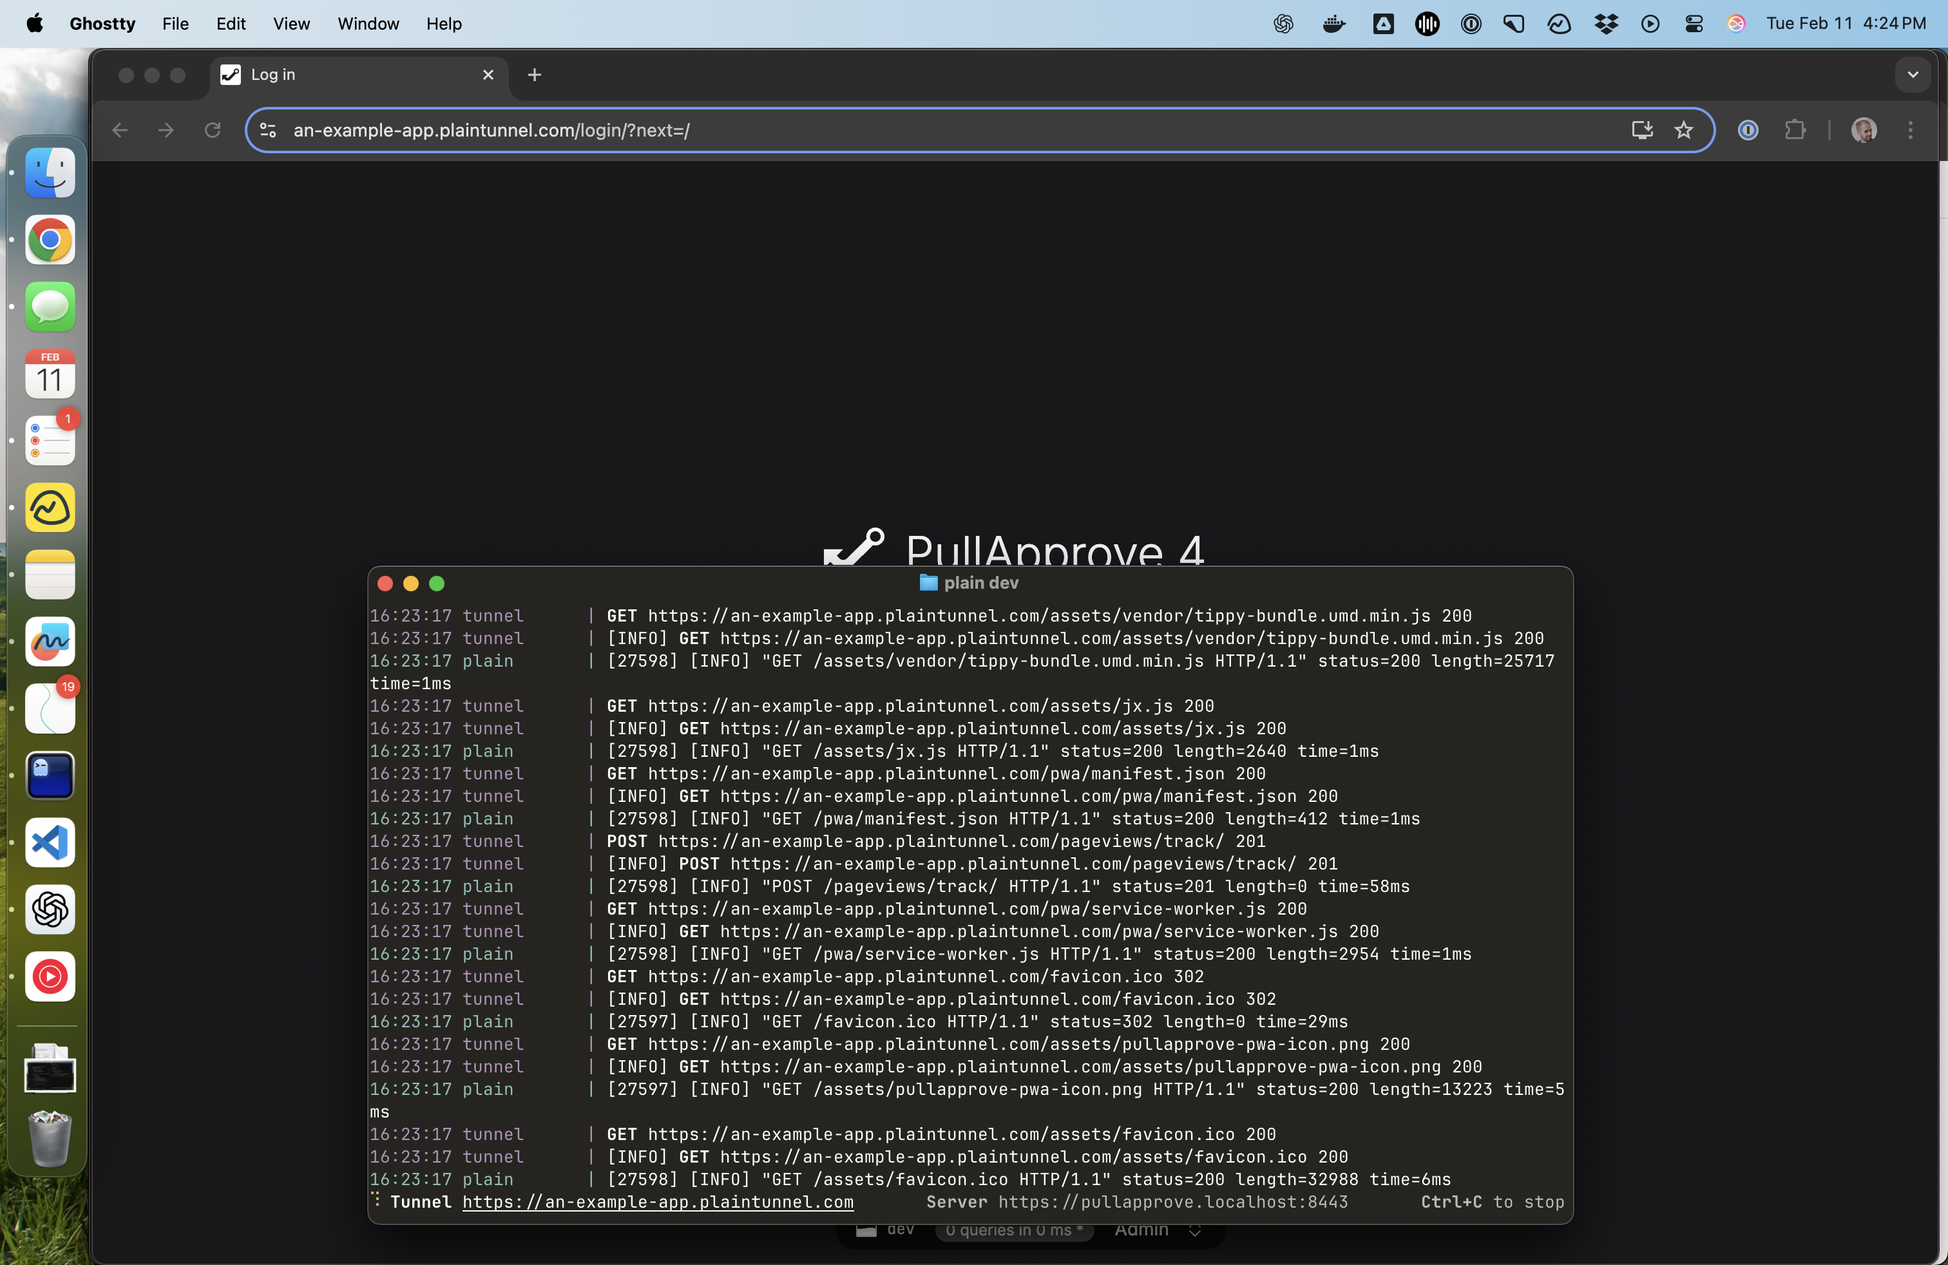
Task: Open the plaintunnel.com Tunnel link
Action: pyautogui.click(x=657, y=1202)
